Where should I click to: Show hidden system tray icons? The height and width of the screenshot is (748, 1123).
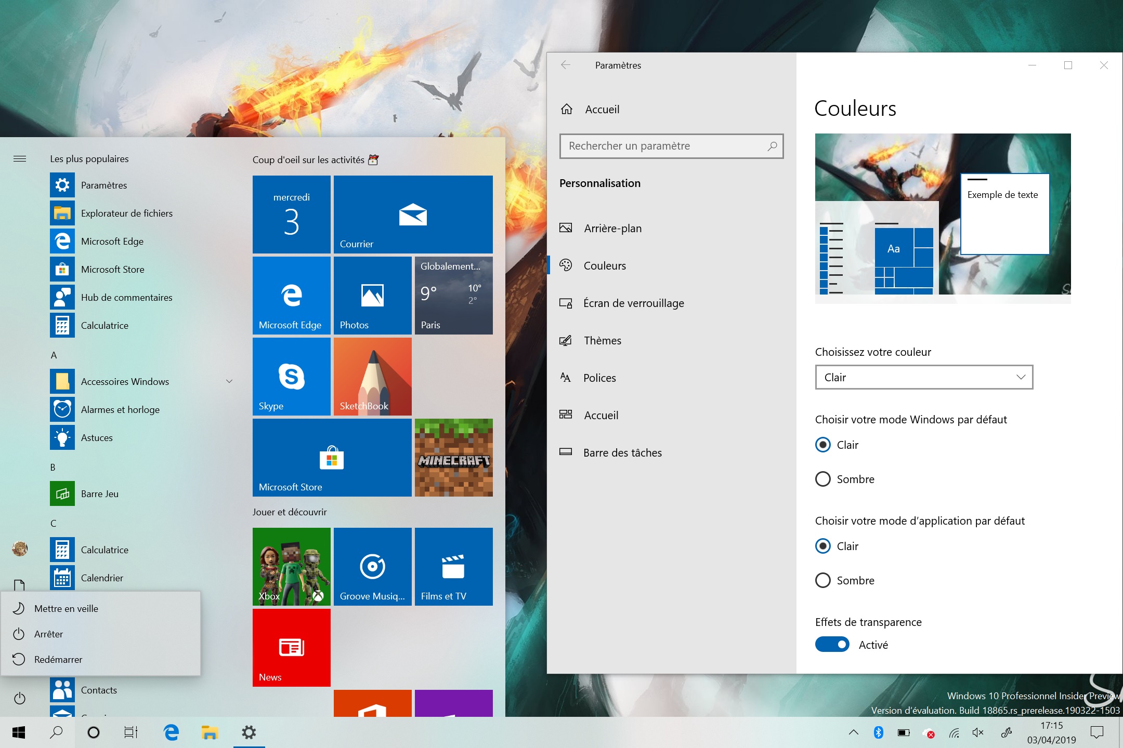853,732
